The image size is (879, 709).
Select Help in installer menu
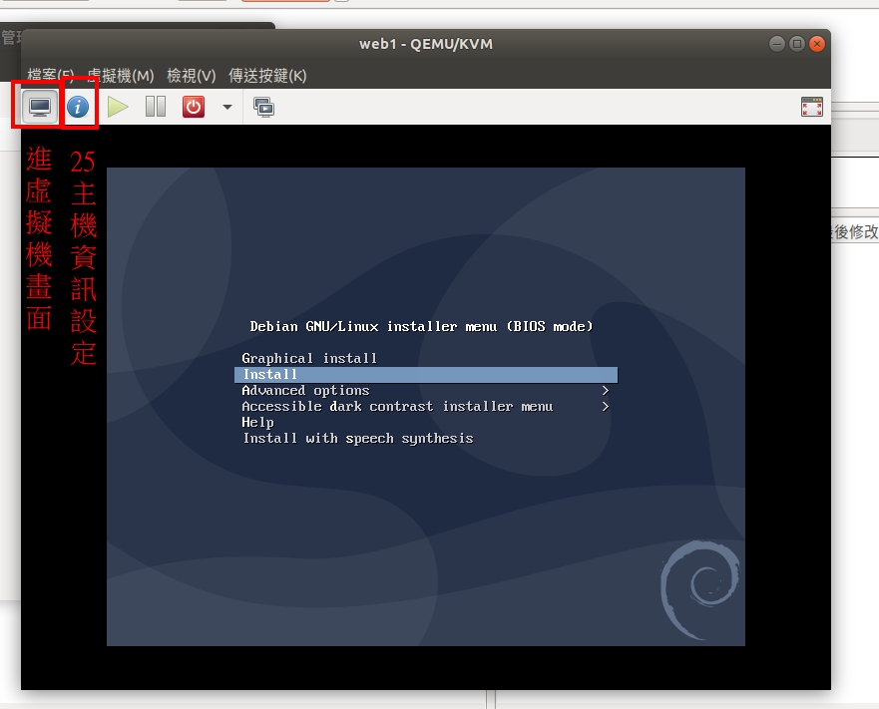pos(257,422)
